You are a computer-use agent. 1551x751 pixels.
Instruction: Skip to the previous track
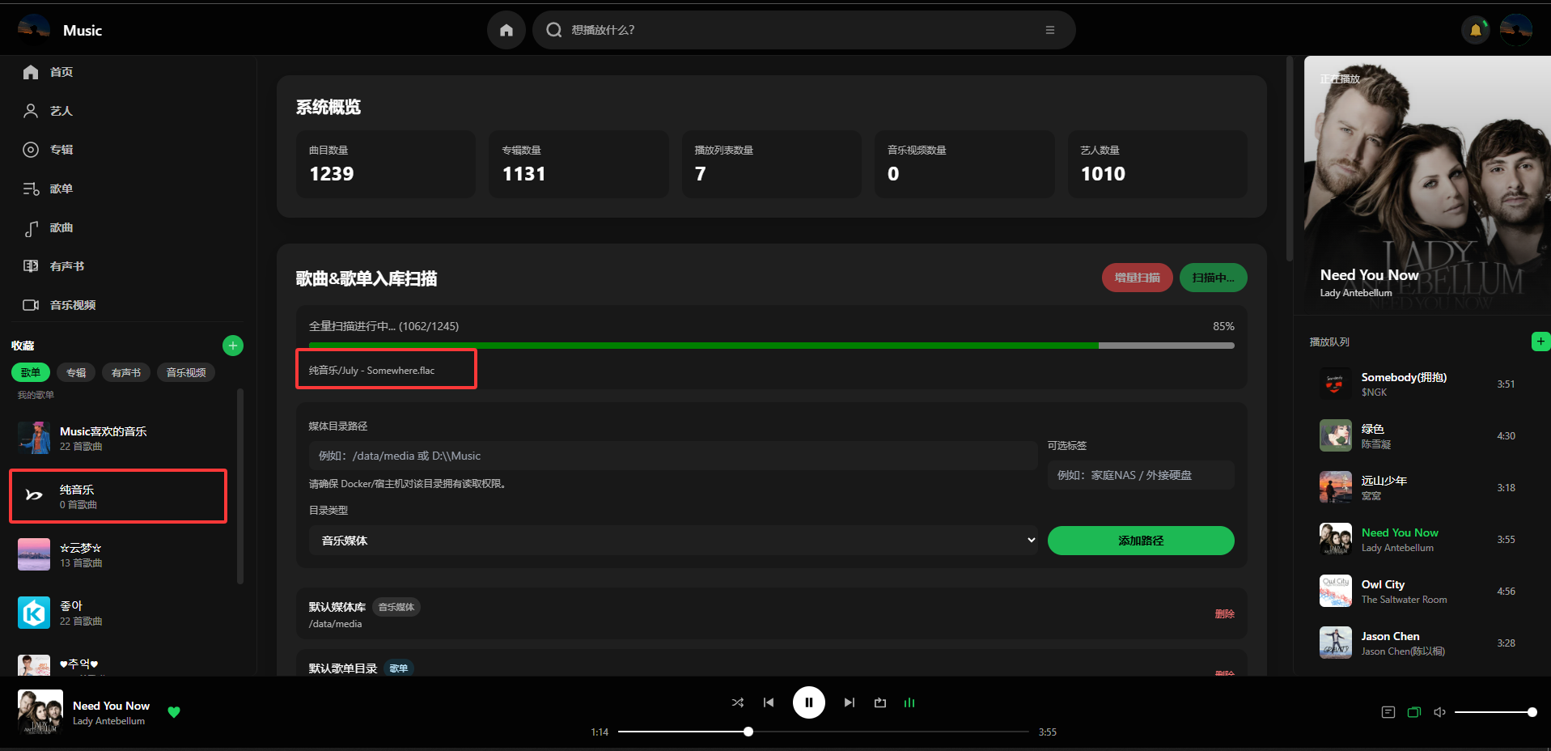tap(769, 702)
